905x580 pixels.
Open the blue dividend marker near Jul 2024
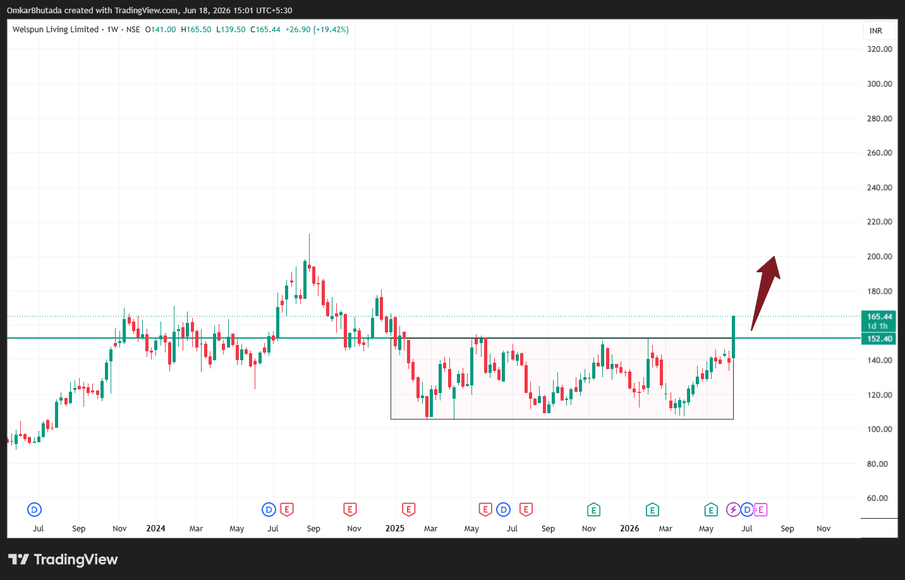(x=269, y=509)
